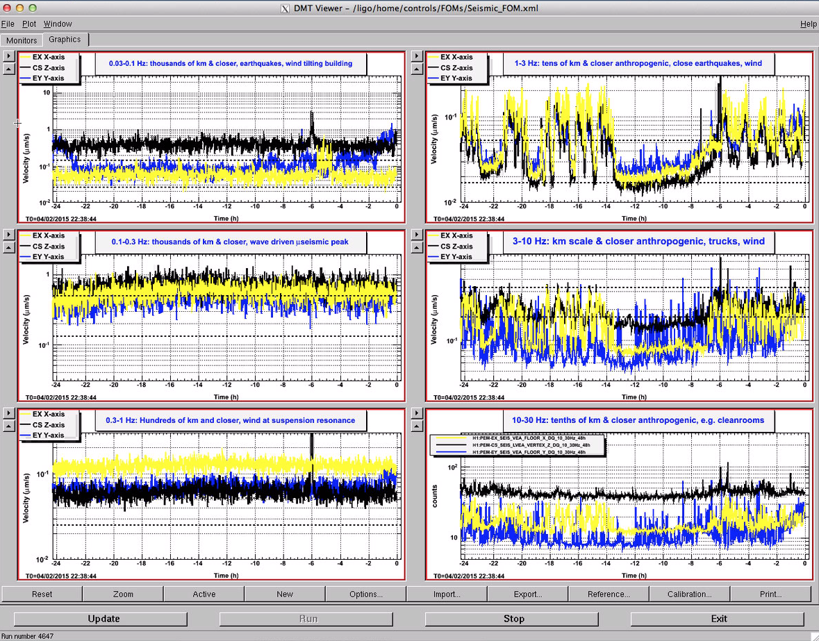Click legend entry 'H1:PEM-CS_SEIS_LVEA_VERTEX_Z_DQ_10_30Hz_48h'

(x=531, y=445)
